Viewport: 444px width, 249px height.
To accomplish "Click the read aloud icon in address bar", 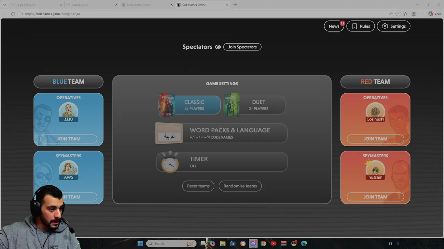I will [391, 14].
